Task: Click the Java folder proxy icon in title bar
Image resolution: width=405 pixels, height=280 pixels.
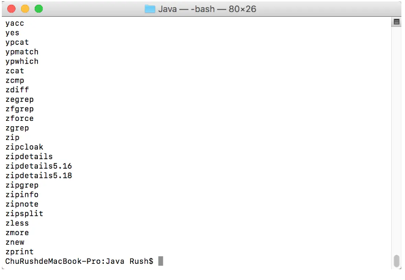Action: pos(150,9)
